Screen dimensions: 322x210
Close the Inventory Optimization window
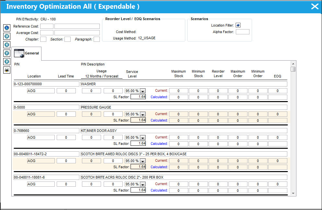pyautogui.click(x=315, y=6)
